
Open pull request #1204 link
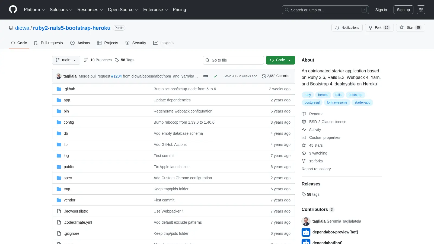116,76
